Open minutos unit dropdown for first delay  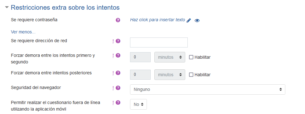[x=170, y=57]
